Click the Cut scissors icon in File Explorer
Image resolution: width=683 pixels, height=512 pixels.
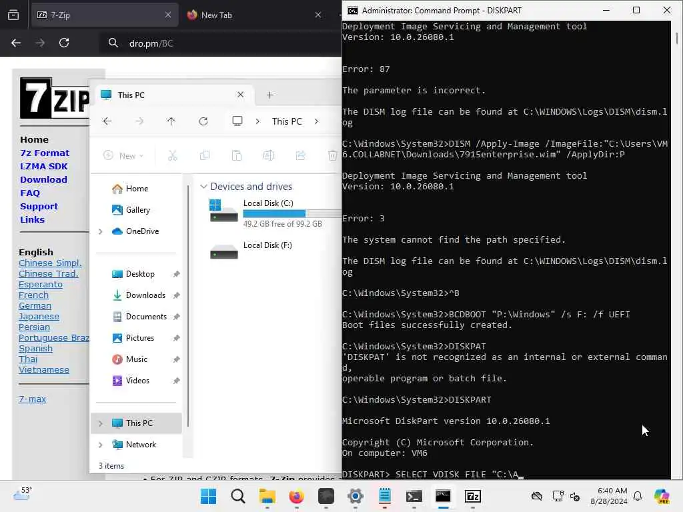tap(173, 155)
